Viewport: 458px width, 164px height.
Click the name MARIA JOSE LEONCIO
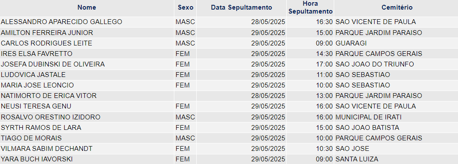pos(37,85)
